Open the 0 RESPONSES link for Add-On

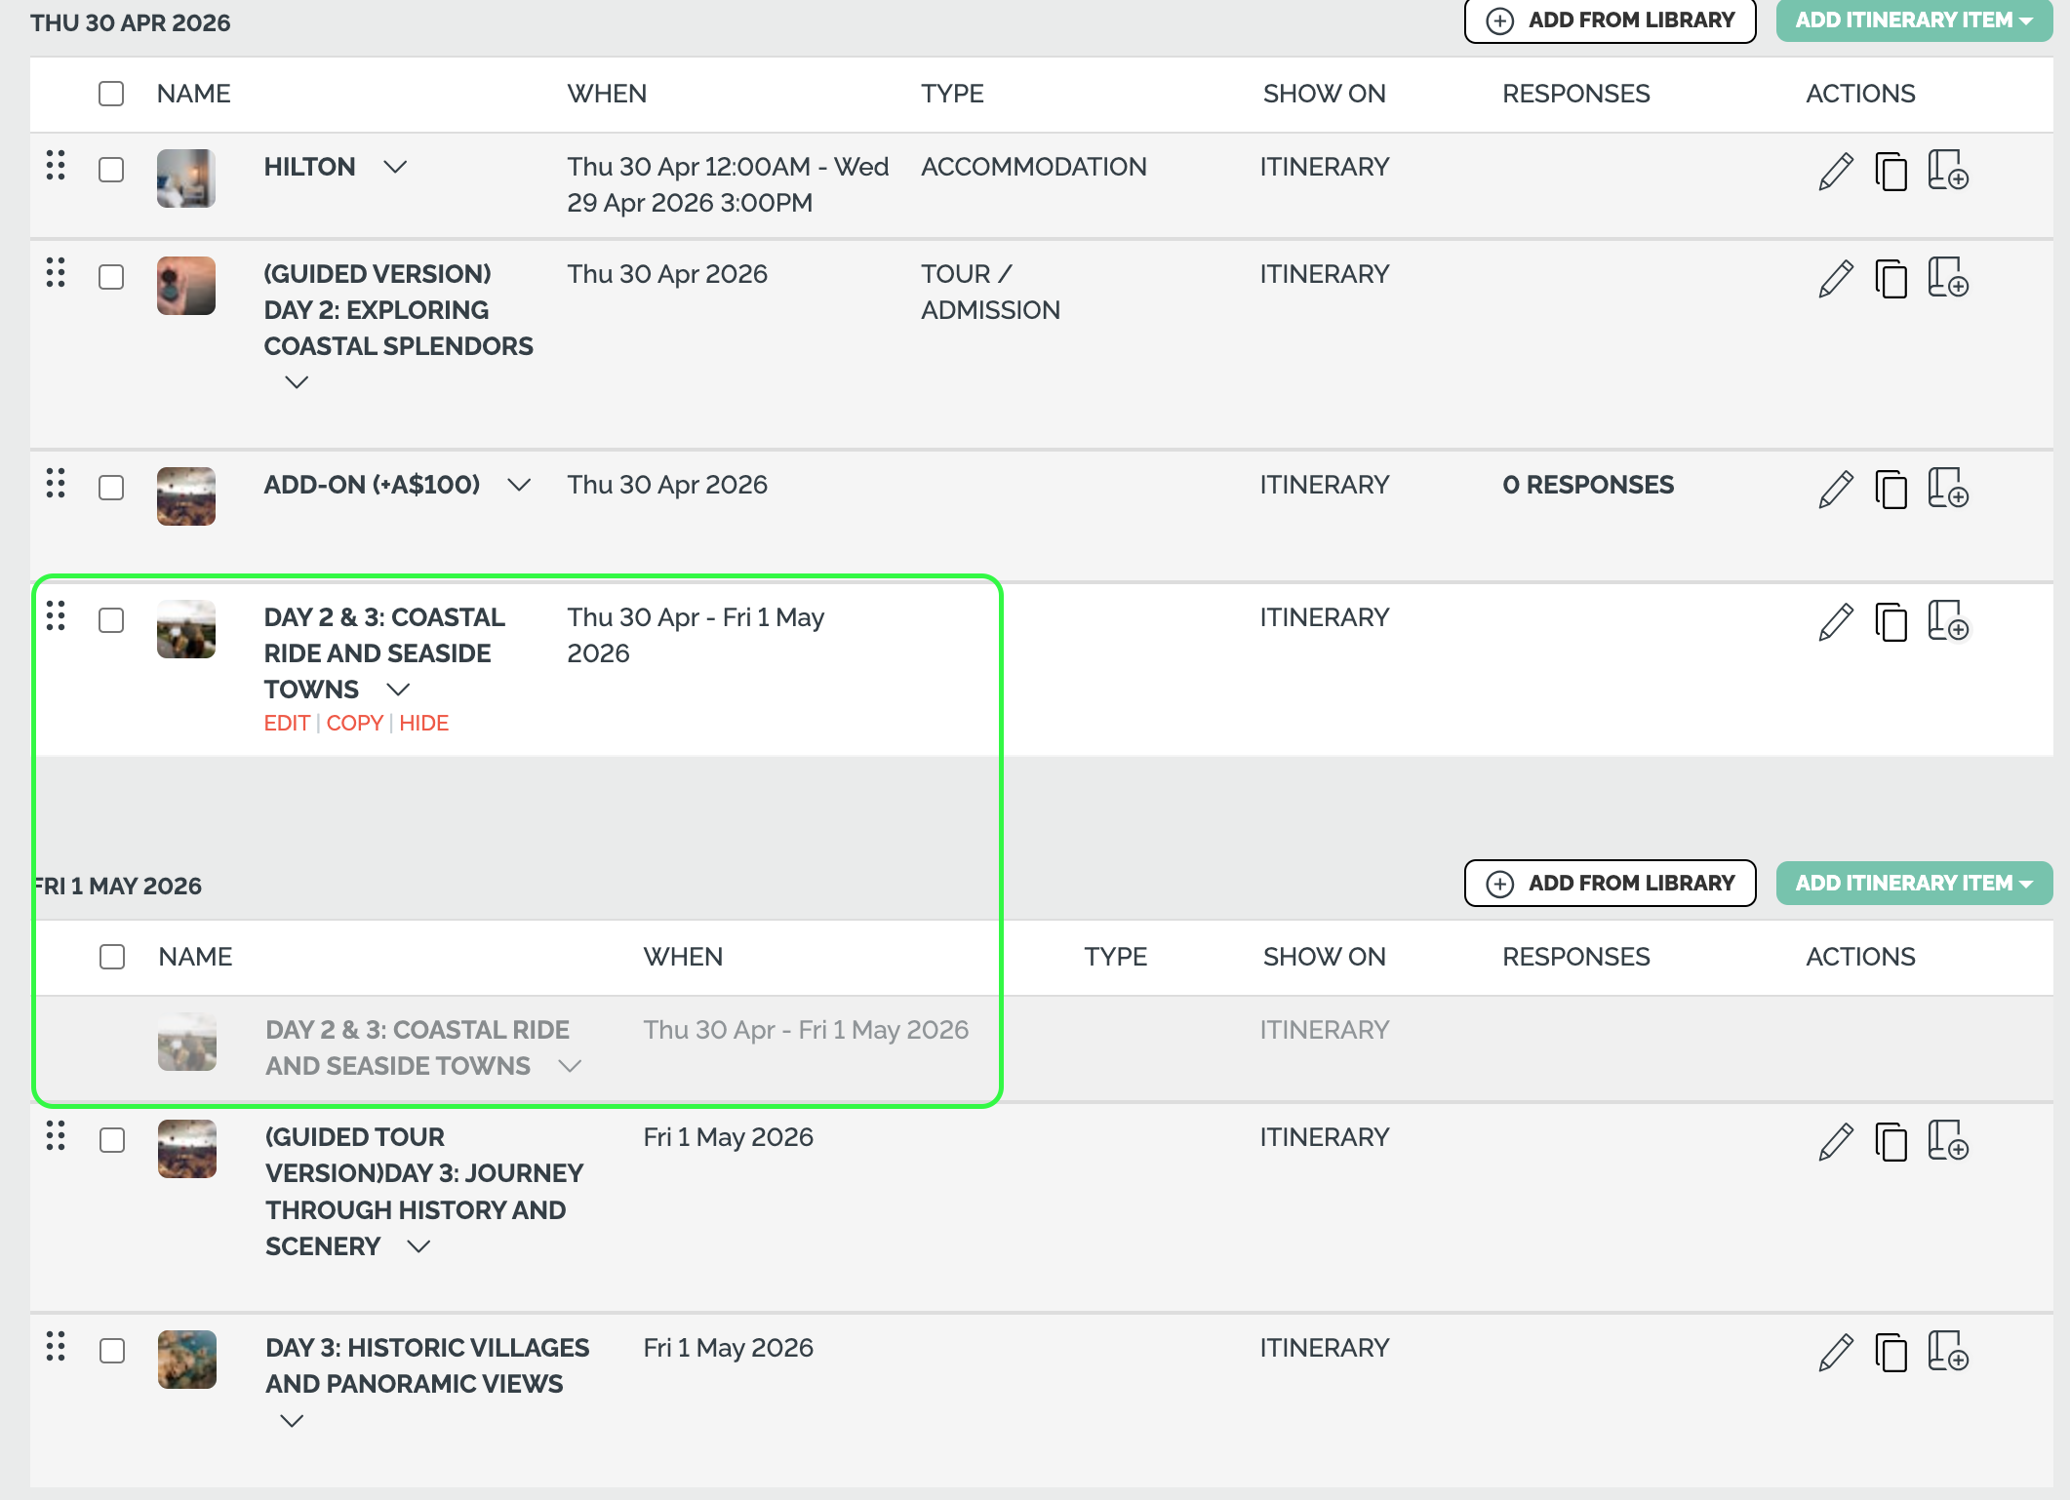pos(1587,485)
